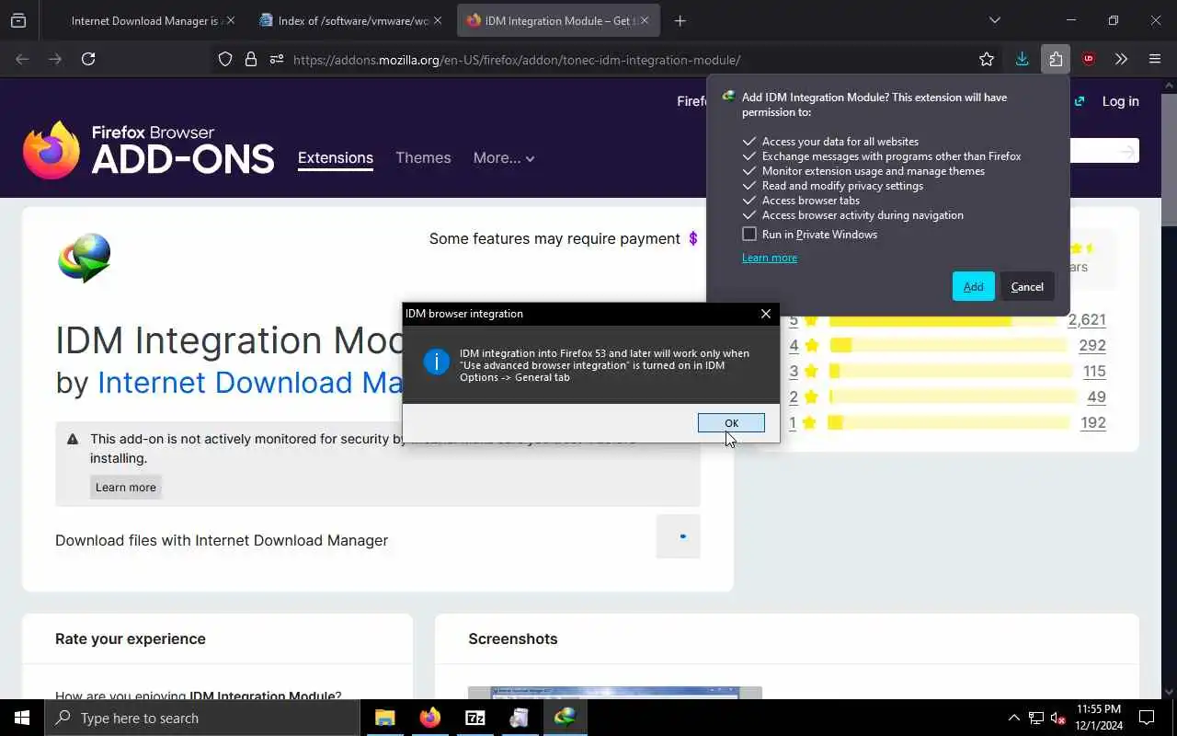Filter reviews by 5 star rating bar
The width and height of the screenshot is (1177, 736).
pos(943,320)
